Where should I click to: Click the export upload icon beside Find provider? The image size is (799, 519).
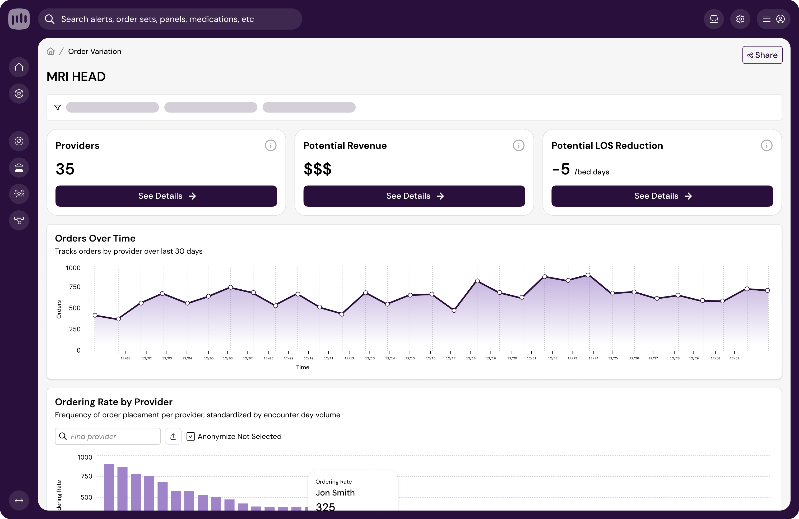click(x=173, y=436)
